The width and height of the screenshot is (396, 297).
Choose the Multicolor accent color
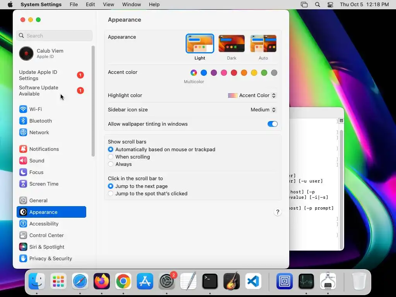coord(194,73)
